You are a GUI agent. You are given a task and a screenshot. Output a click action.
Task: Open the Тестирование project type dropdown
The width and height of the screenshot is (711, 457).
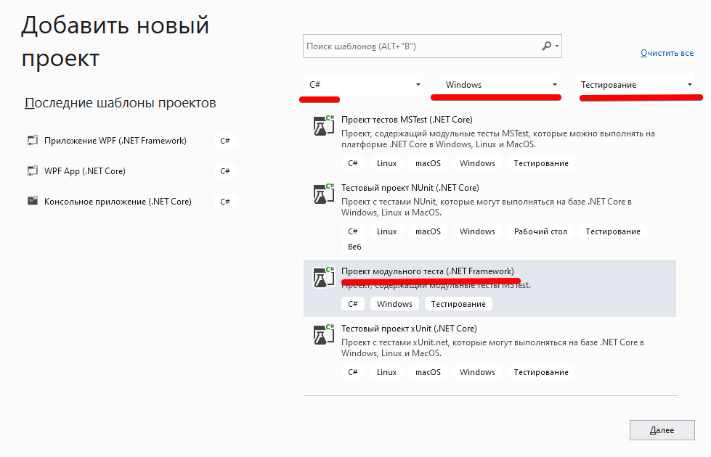(x=636, y=85)
